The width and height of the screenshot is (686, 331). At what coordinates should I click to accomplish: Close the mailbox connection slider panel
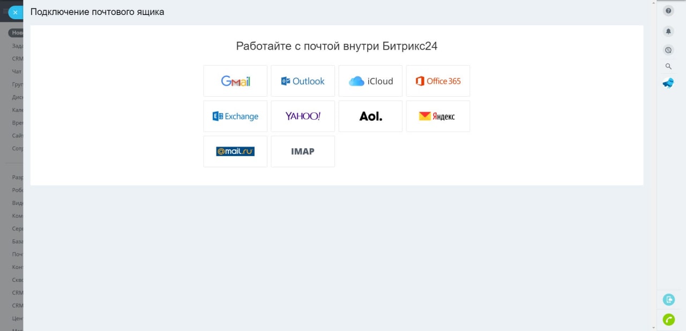[16, 12]
